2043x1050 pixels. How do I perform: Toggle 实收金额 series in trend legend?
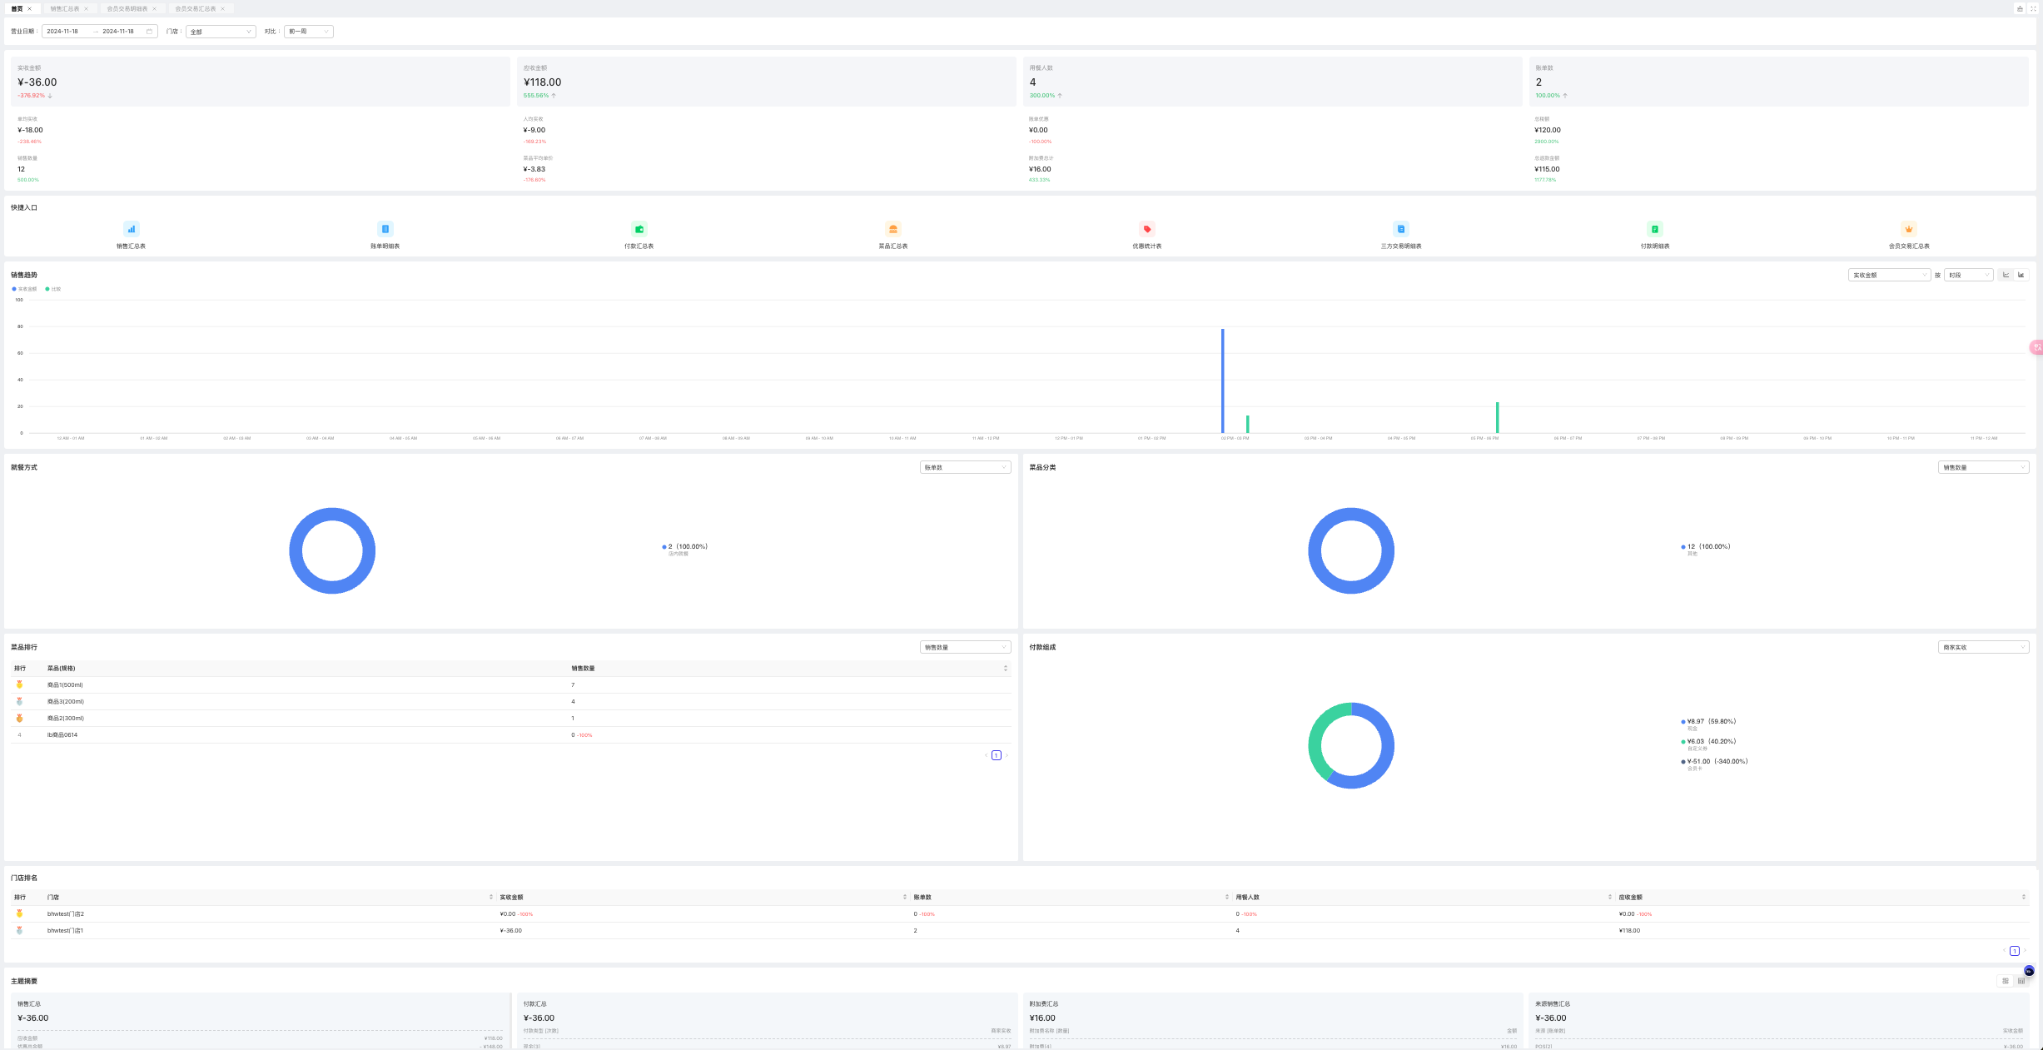click(x=24, y=289)
